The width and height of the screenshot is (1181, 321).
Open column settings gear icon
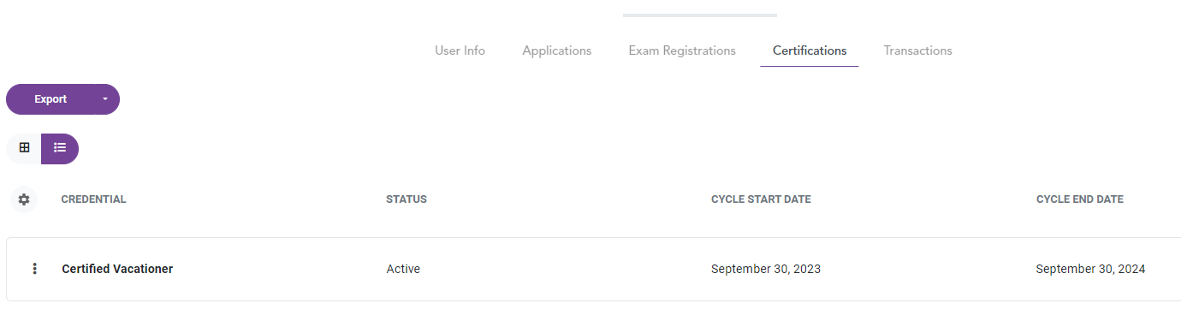[24, 199]
